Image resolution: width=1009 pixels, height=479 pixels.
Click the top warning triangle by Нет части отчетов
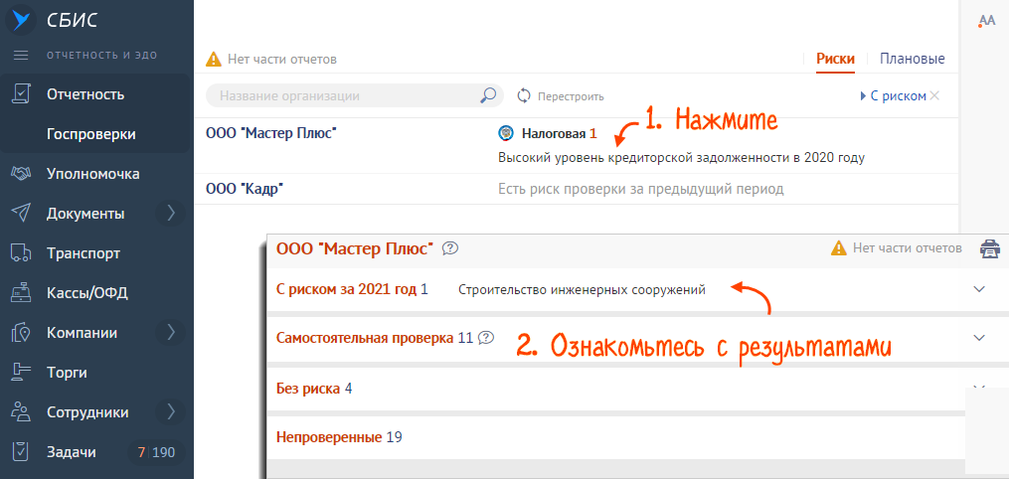pos(213,60)
